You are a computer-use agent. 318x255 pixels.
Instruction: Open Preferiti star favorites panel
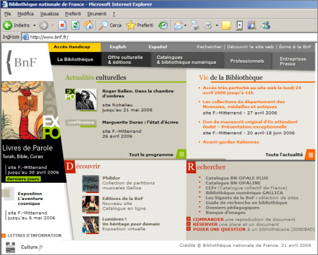[x=130, y=25]
